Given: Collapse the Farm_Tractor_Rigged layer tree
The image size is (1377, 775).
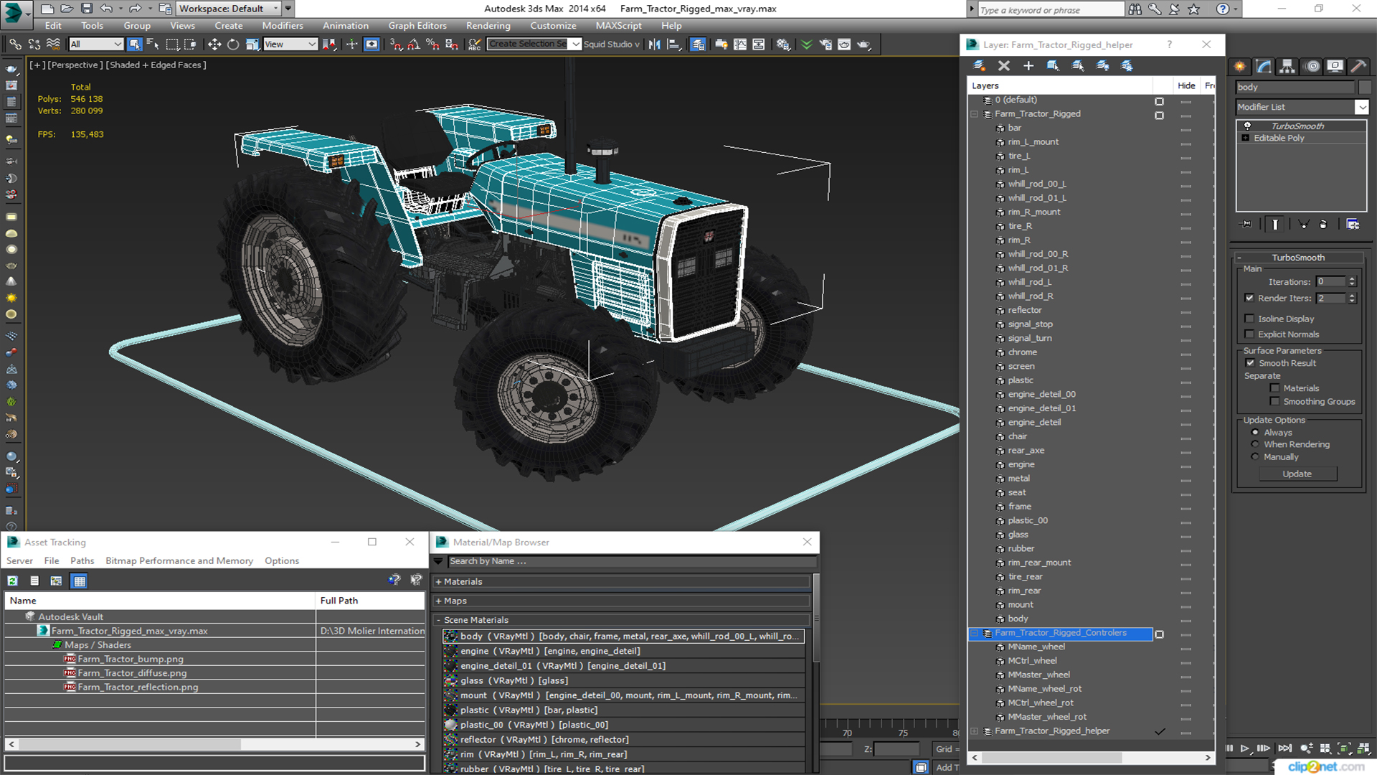Looking at the screenshot, I should click(x=975, y=114).
